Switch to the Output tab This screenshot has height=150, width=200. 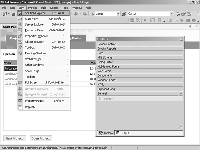pos(123,133)
